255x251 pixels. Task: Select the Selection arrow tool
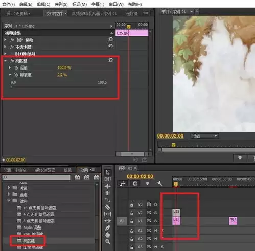[108, 173]
